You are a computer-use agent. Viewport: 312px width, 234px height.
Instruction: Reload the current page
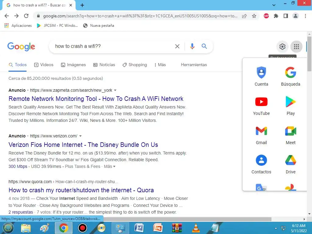pyautogui.click(x=26, y=16)
